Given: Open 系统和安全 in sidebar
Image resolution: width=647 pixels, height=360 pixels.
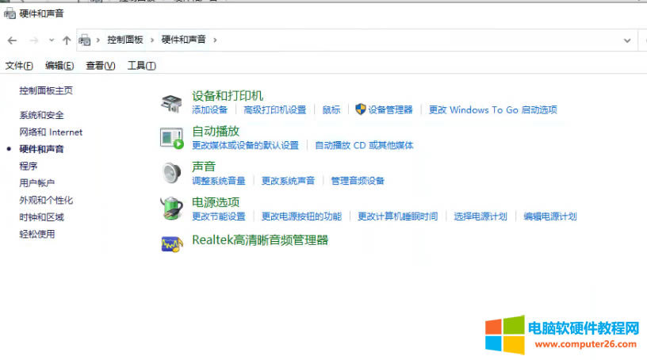Looking at the screenshot, I should [41, 115].
